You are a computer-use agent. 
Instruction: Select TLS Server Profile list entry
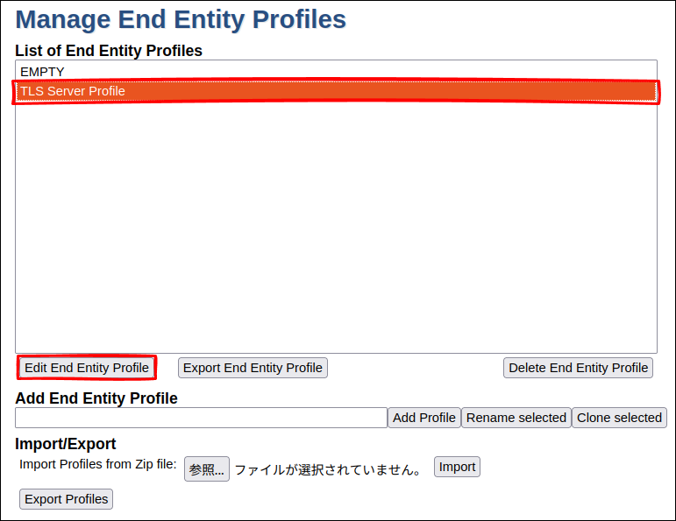[x=73, y=91]
